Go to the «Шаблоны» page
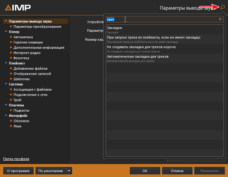Viewport: 228px width, 177px height. pyautogui.click(x=22, y=79)
